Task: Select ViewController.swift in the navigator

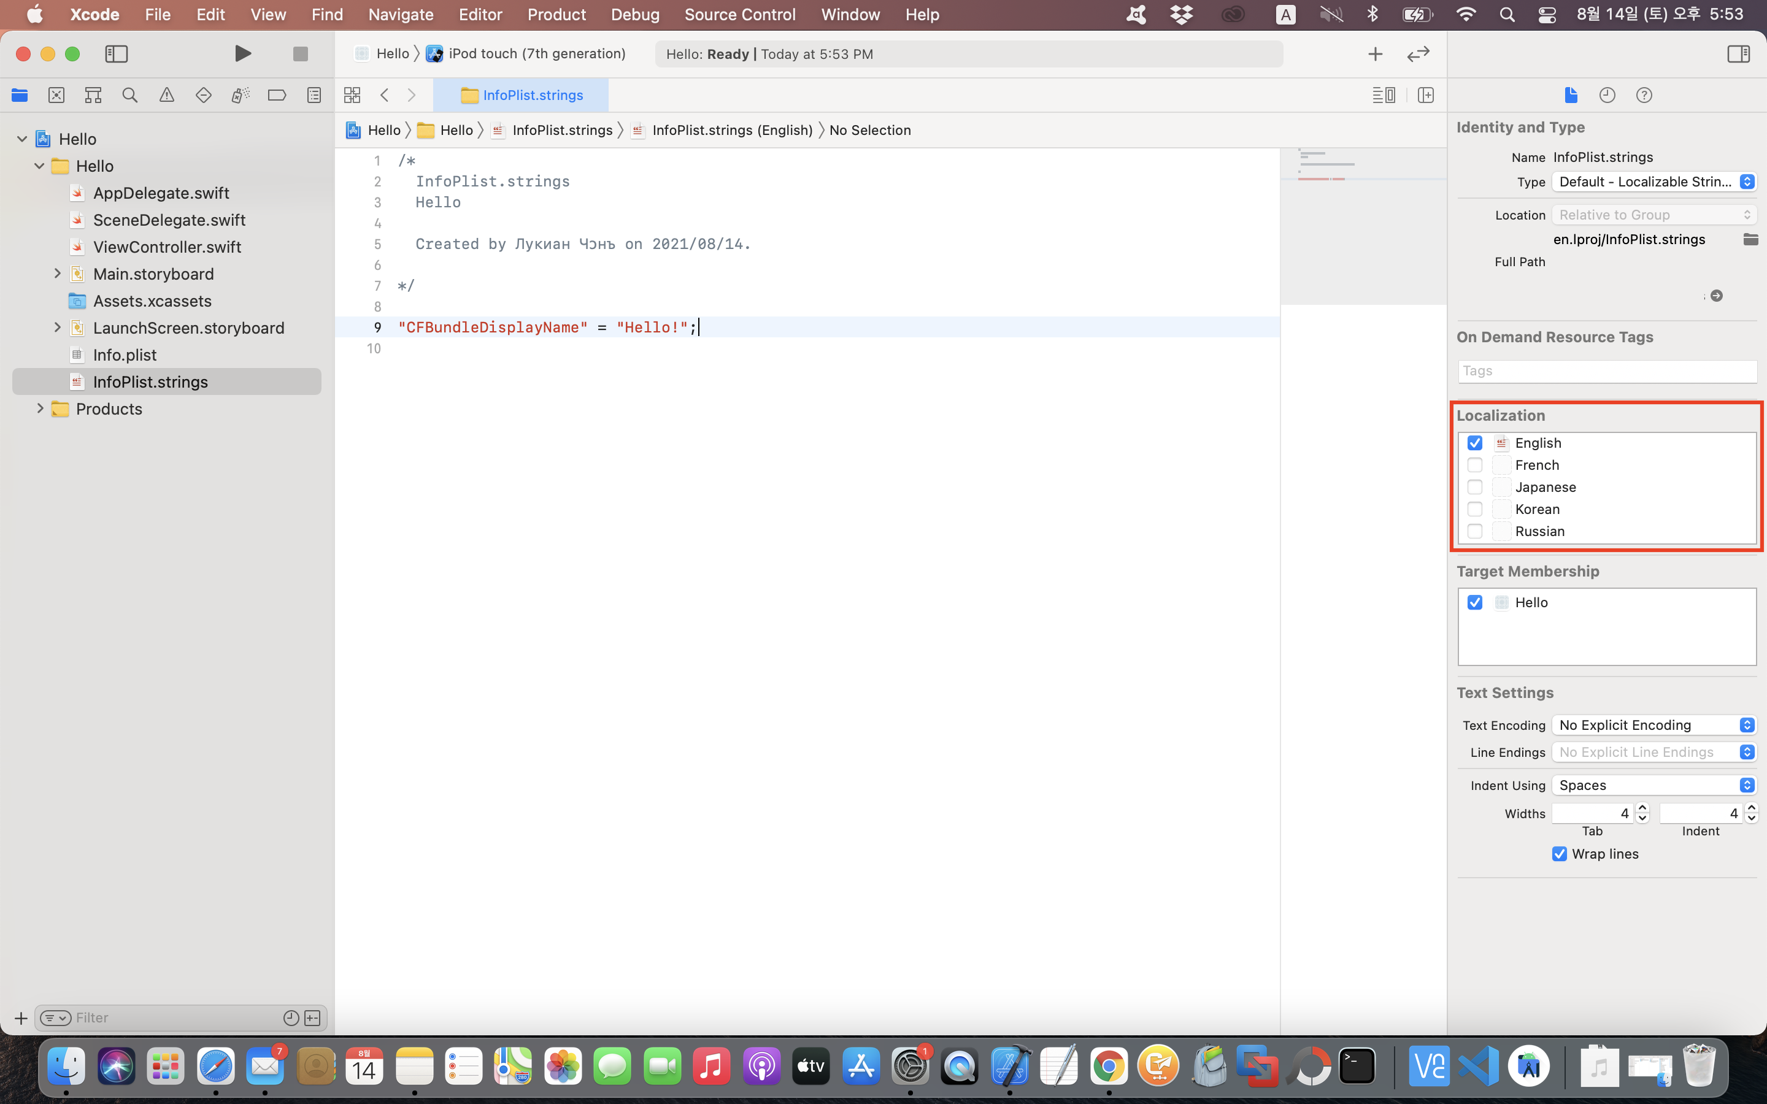Action: [166, 247]
